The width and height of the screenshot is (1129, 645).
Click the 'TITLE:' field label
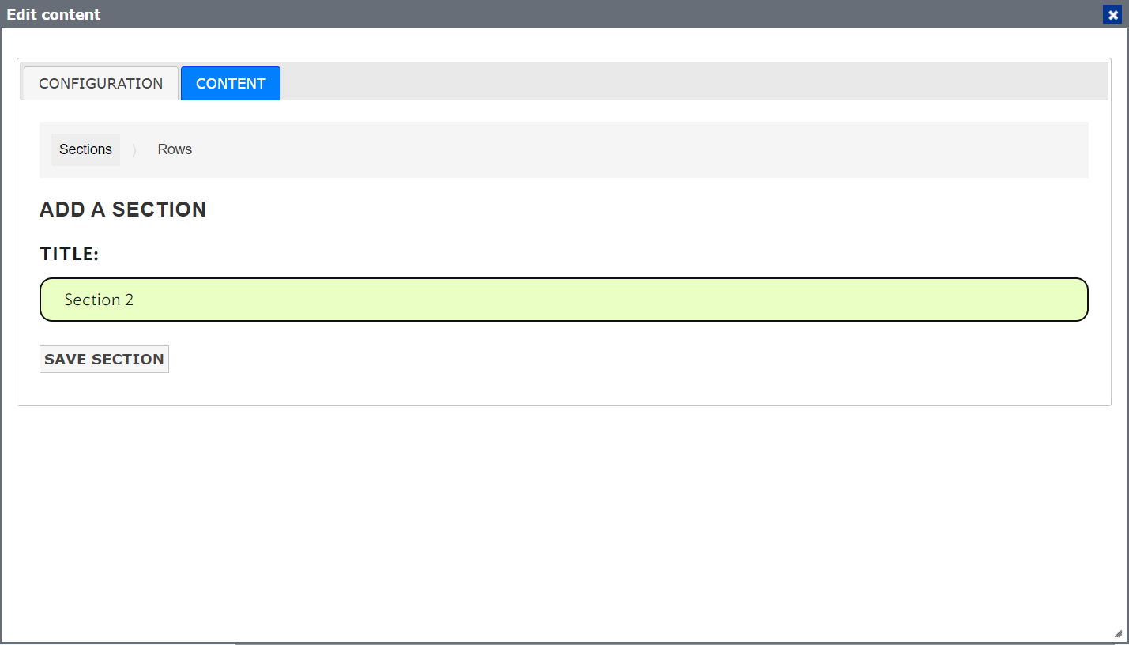point(70,254)
